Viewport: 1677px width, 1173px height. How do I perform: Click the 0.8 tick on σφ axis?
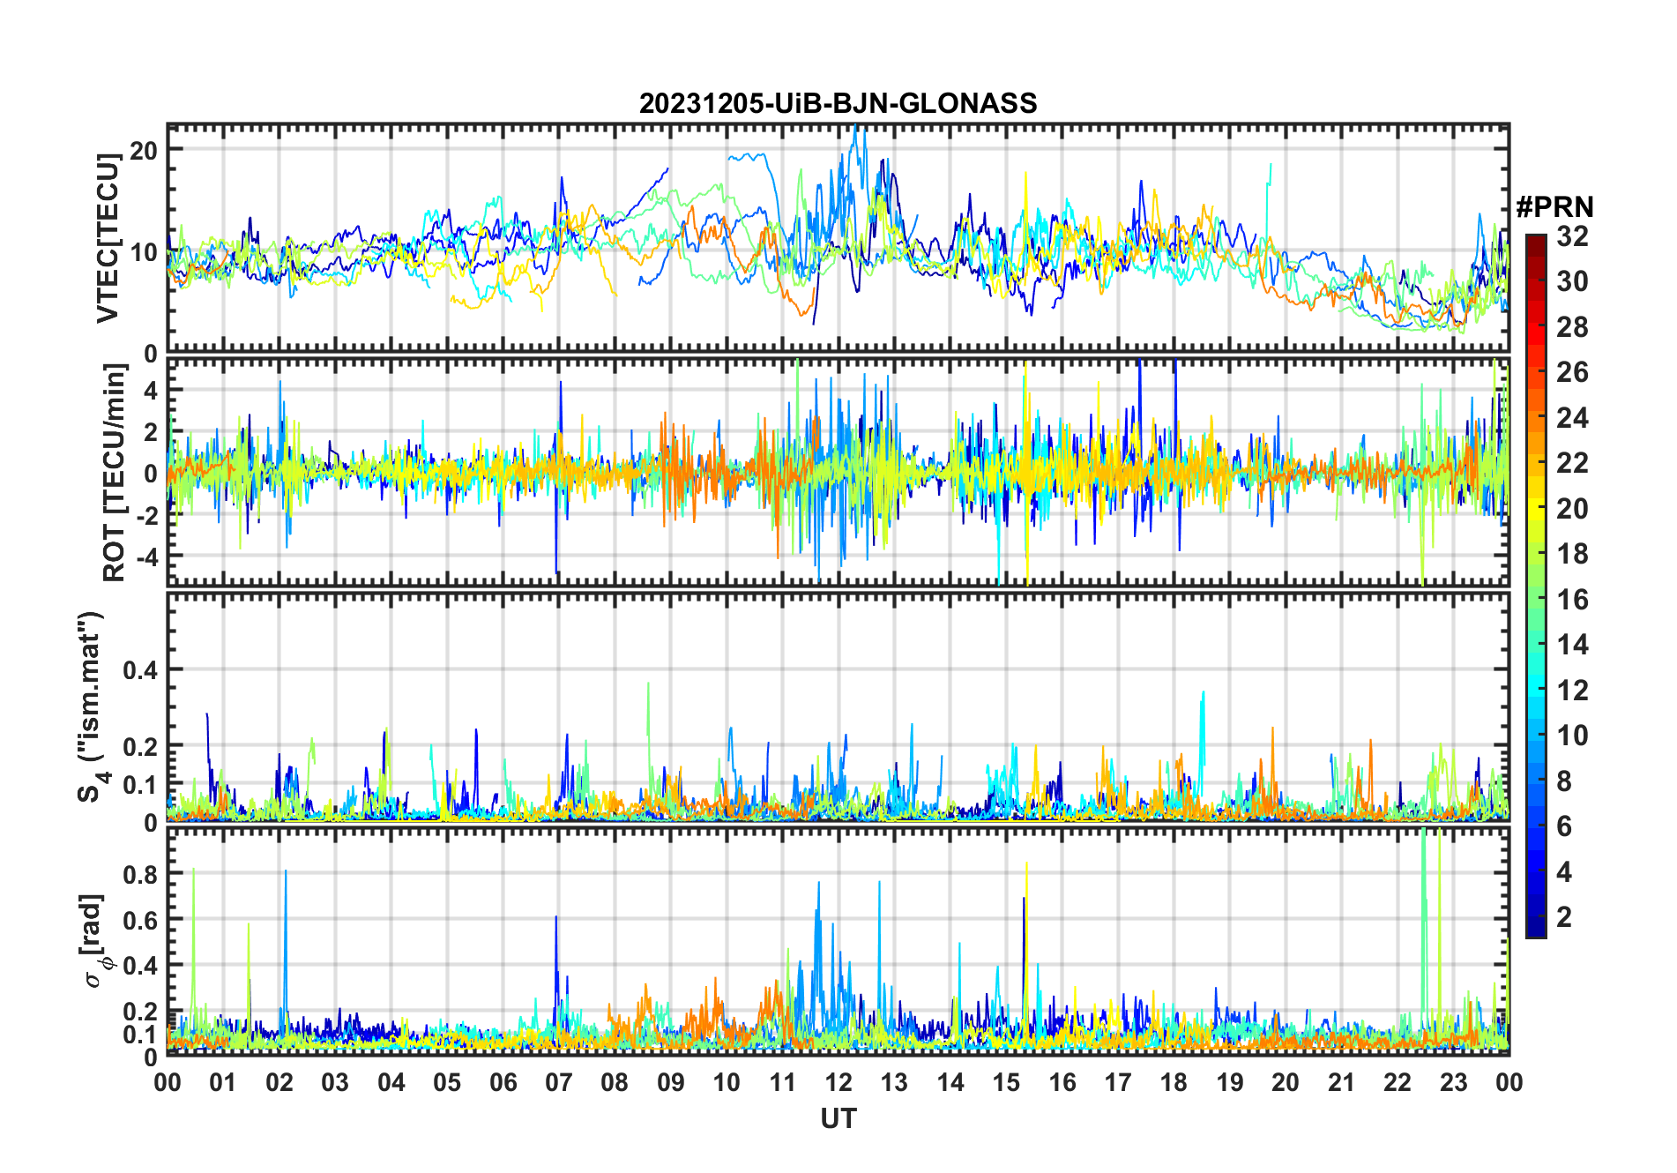tap(141, 874)
